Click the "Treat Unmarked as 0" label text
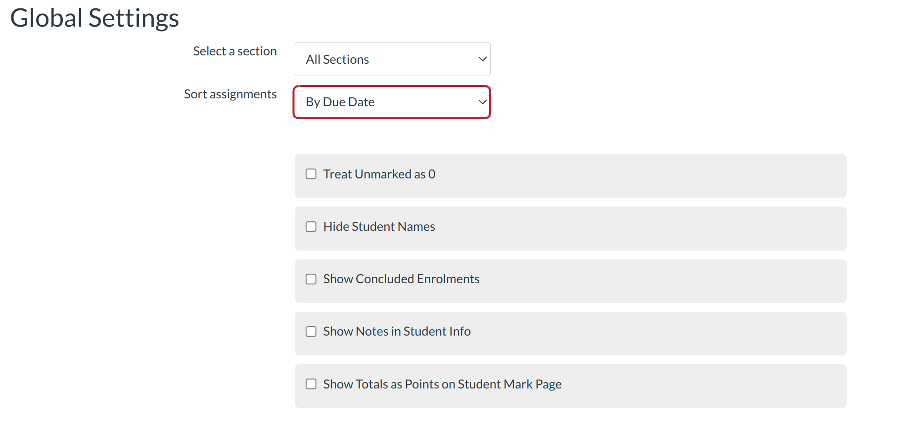This screenshot has width=911, height=427. pos(379,174)
